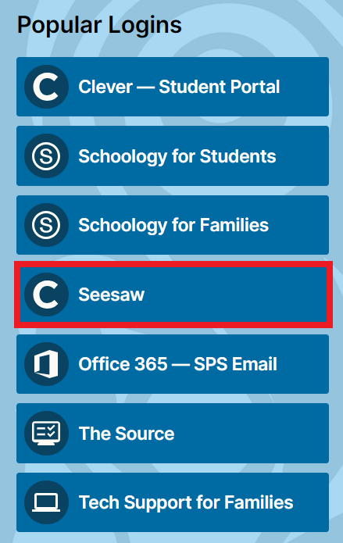The width and height of the screenshot is (343, 543).
Task: Click the 'Students' word in Schoology button
Action: (x=238, y=156)
